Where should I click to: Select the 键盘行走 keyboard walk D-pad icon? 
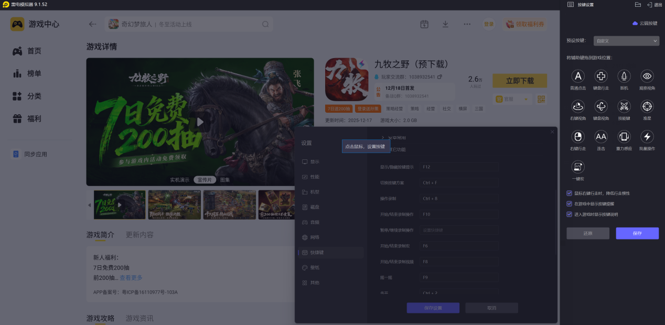pos(601,77)
